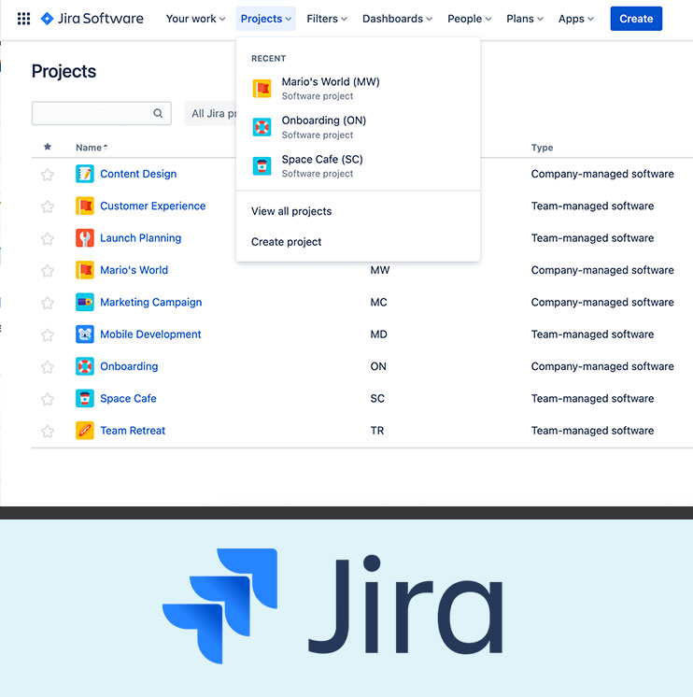Click the Marketing Campaign project icon
The width and height of the screenshot is (693, 697).
[x=85, y=303]
